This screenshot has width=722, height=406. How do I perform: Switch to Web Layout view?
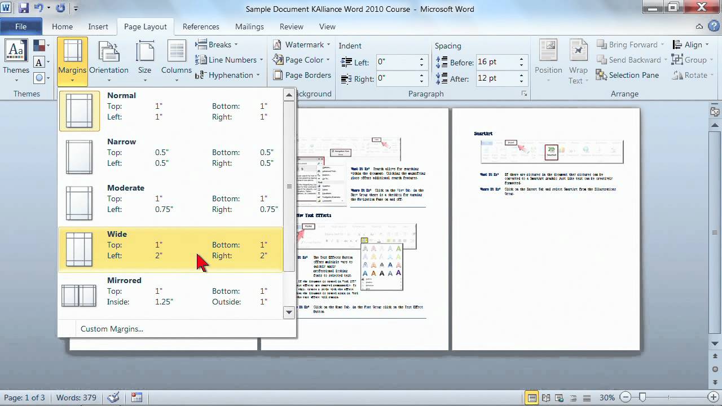coord(558,398)
